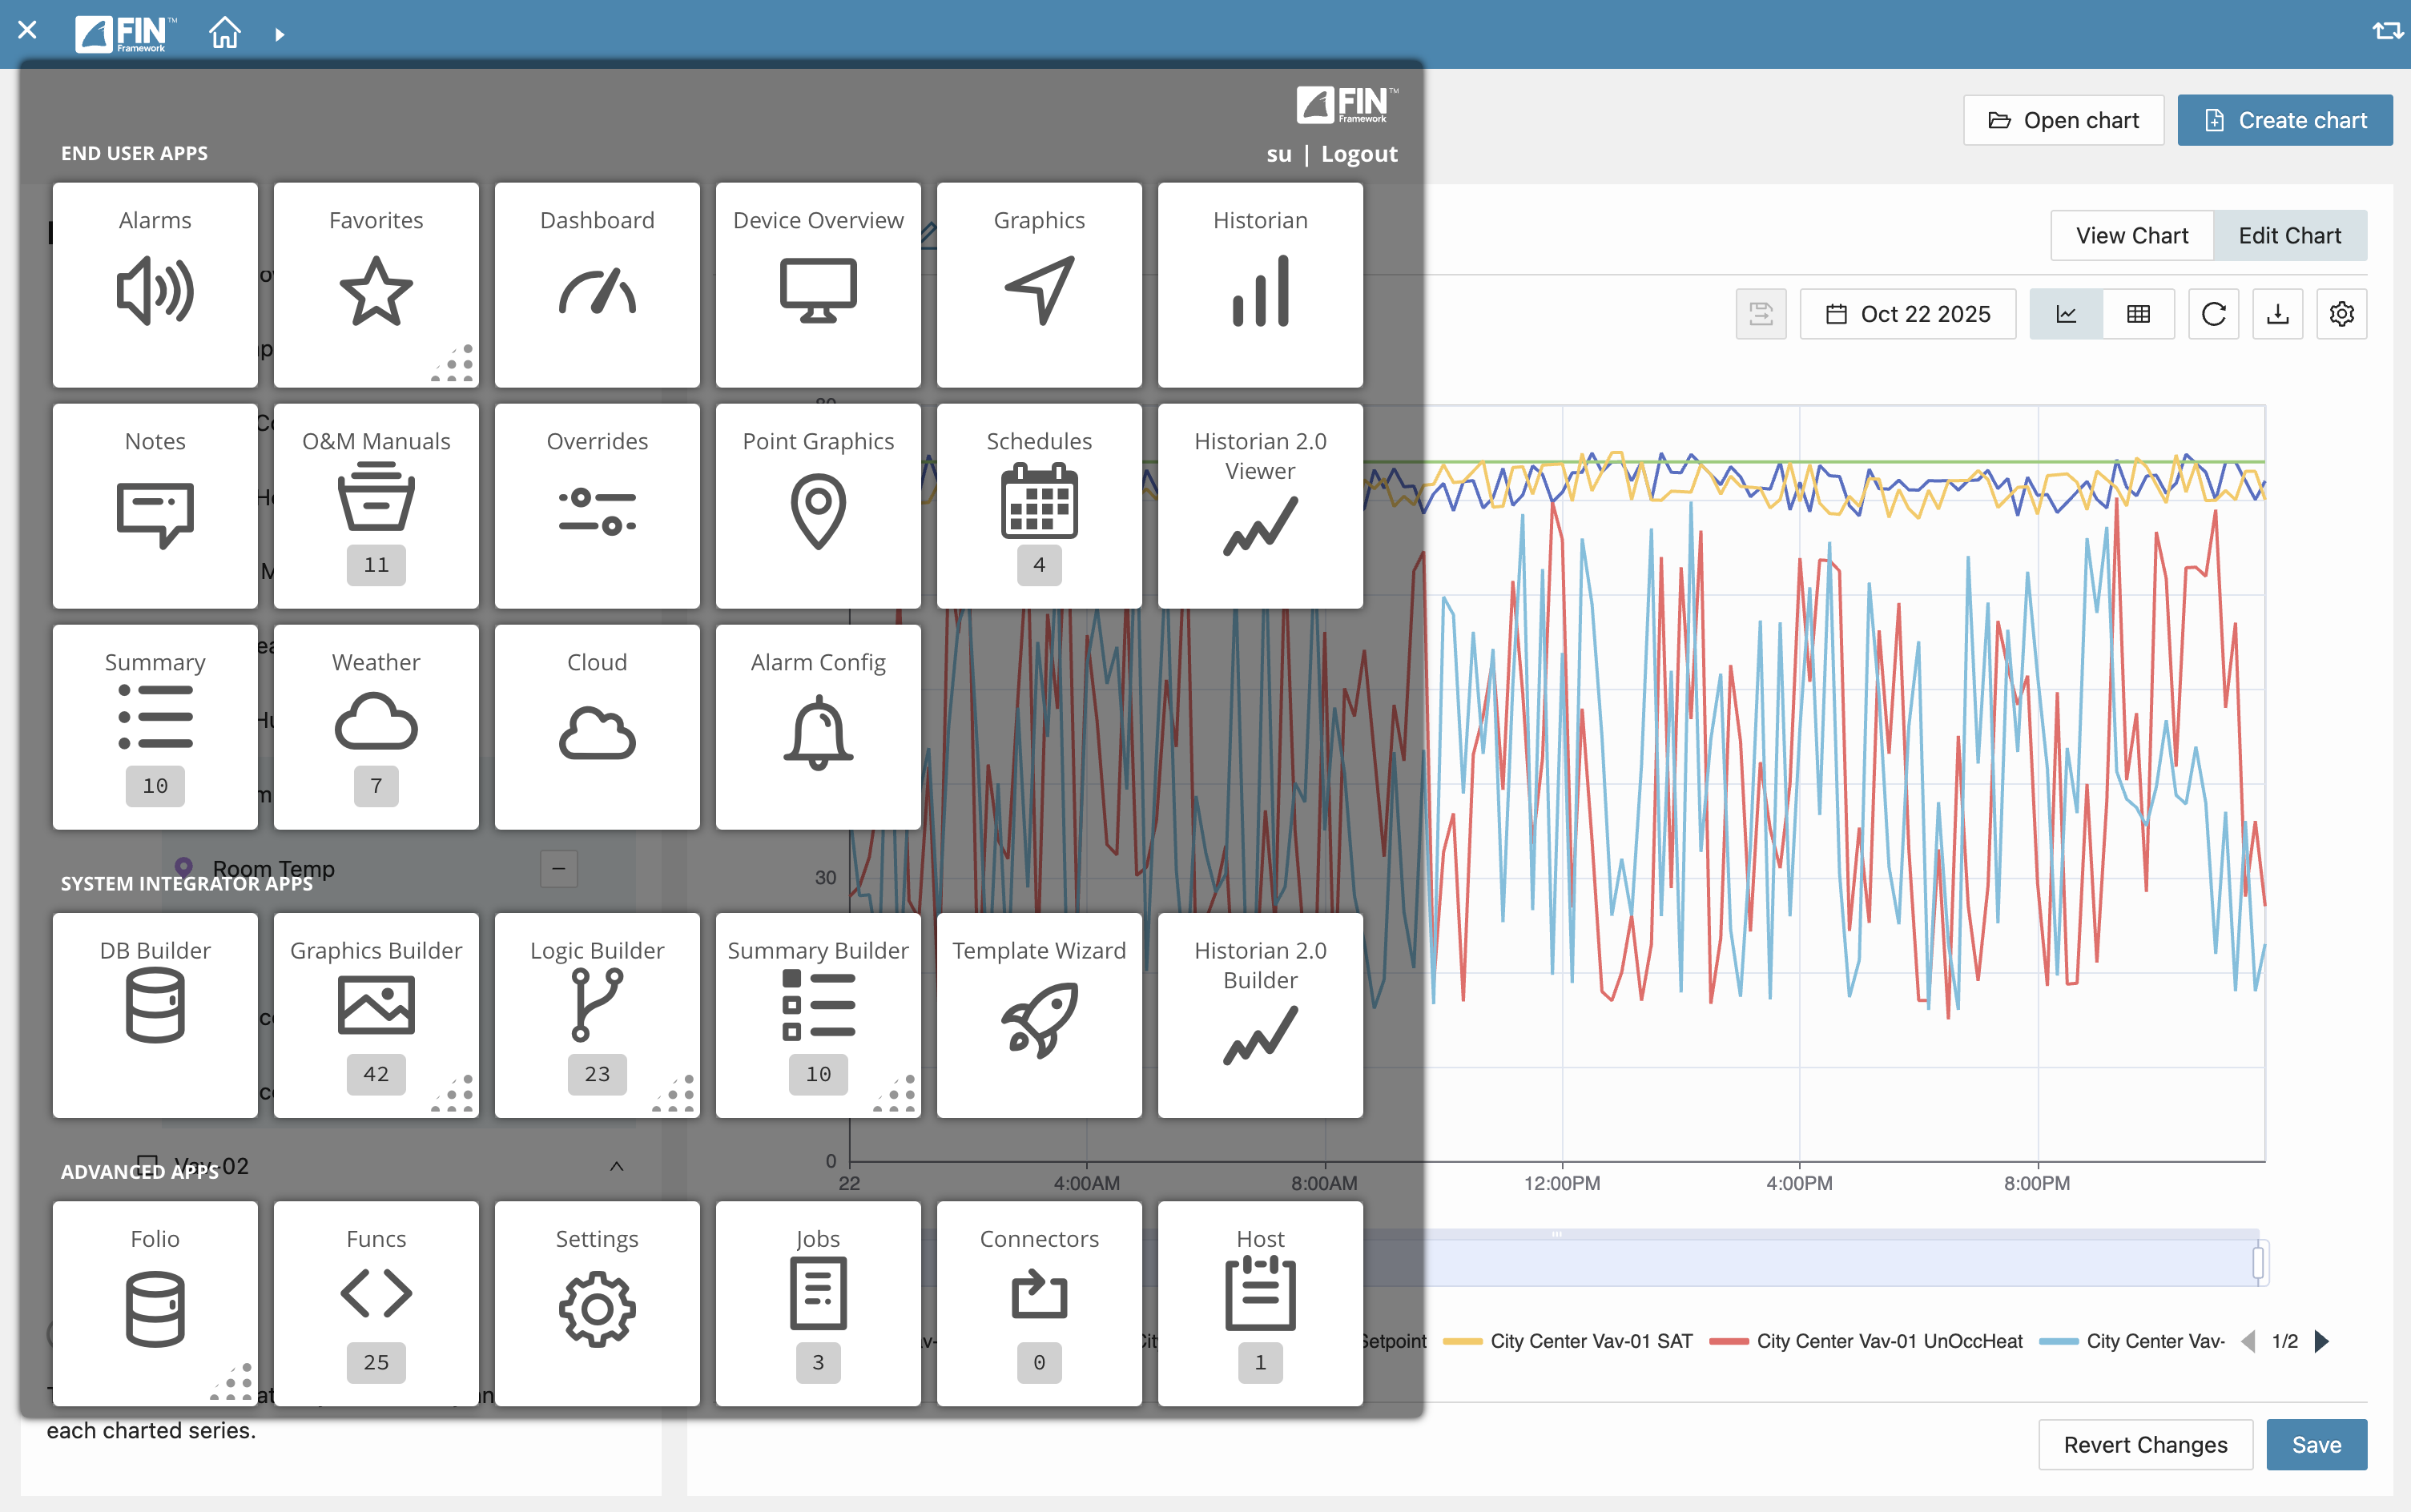Screen dimensions: 2411x1512
Task: Open the Oct 22 2025 date picker
Action: click(1907, 314)
